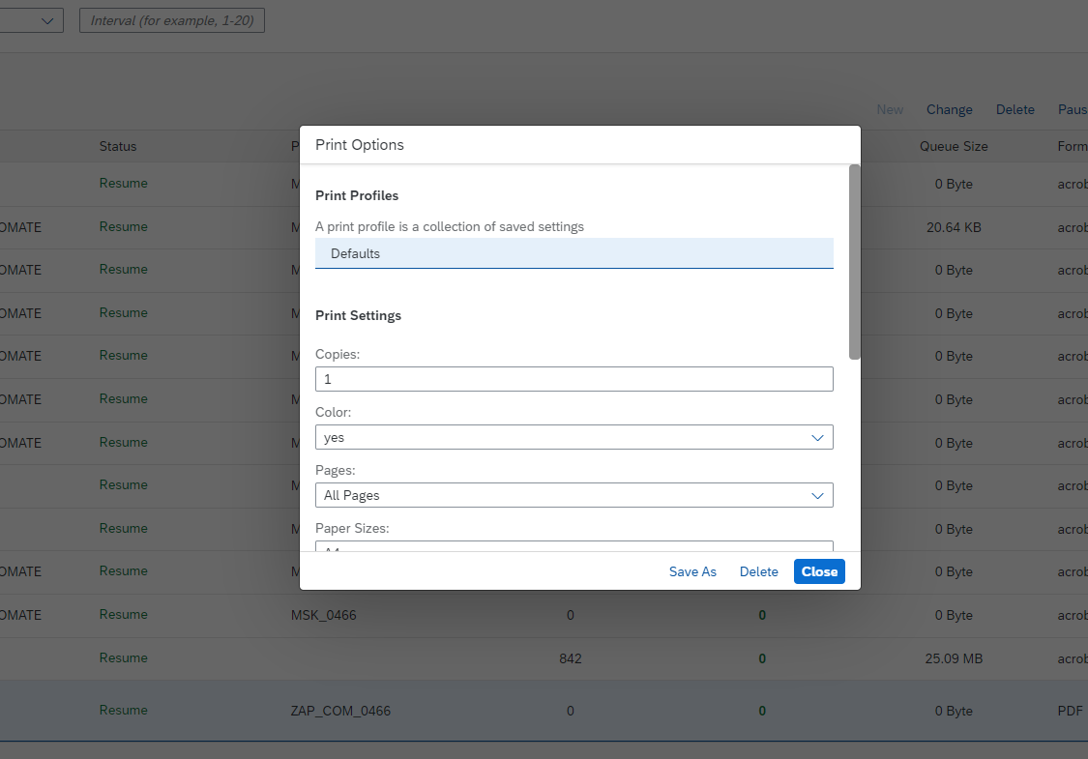Select the MSK_0466 cell
Image resolution: width=1088 pixels, height=759 pixels.
[323, 615]
